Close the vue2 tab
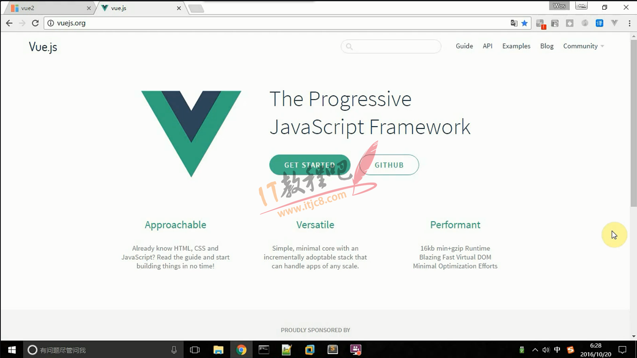This screenshot has width=637, height=358. (89, 8)
